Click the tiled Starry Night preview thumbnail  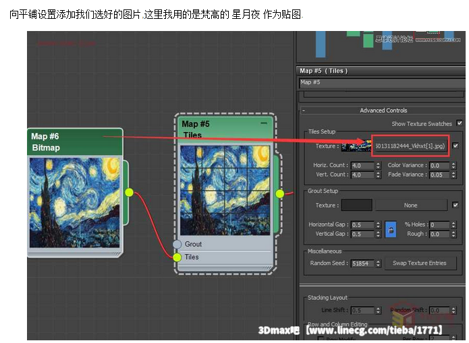225,190
